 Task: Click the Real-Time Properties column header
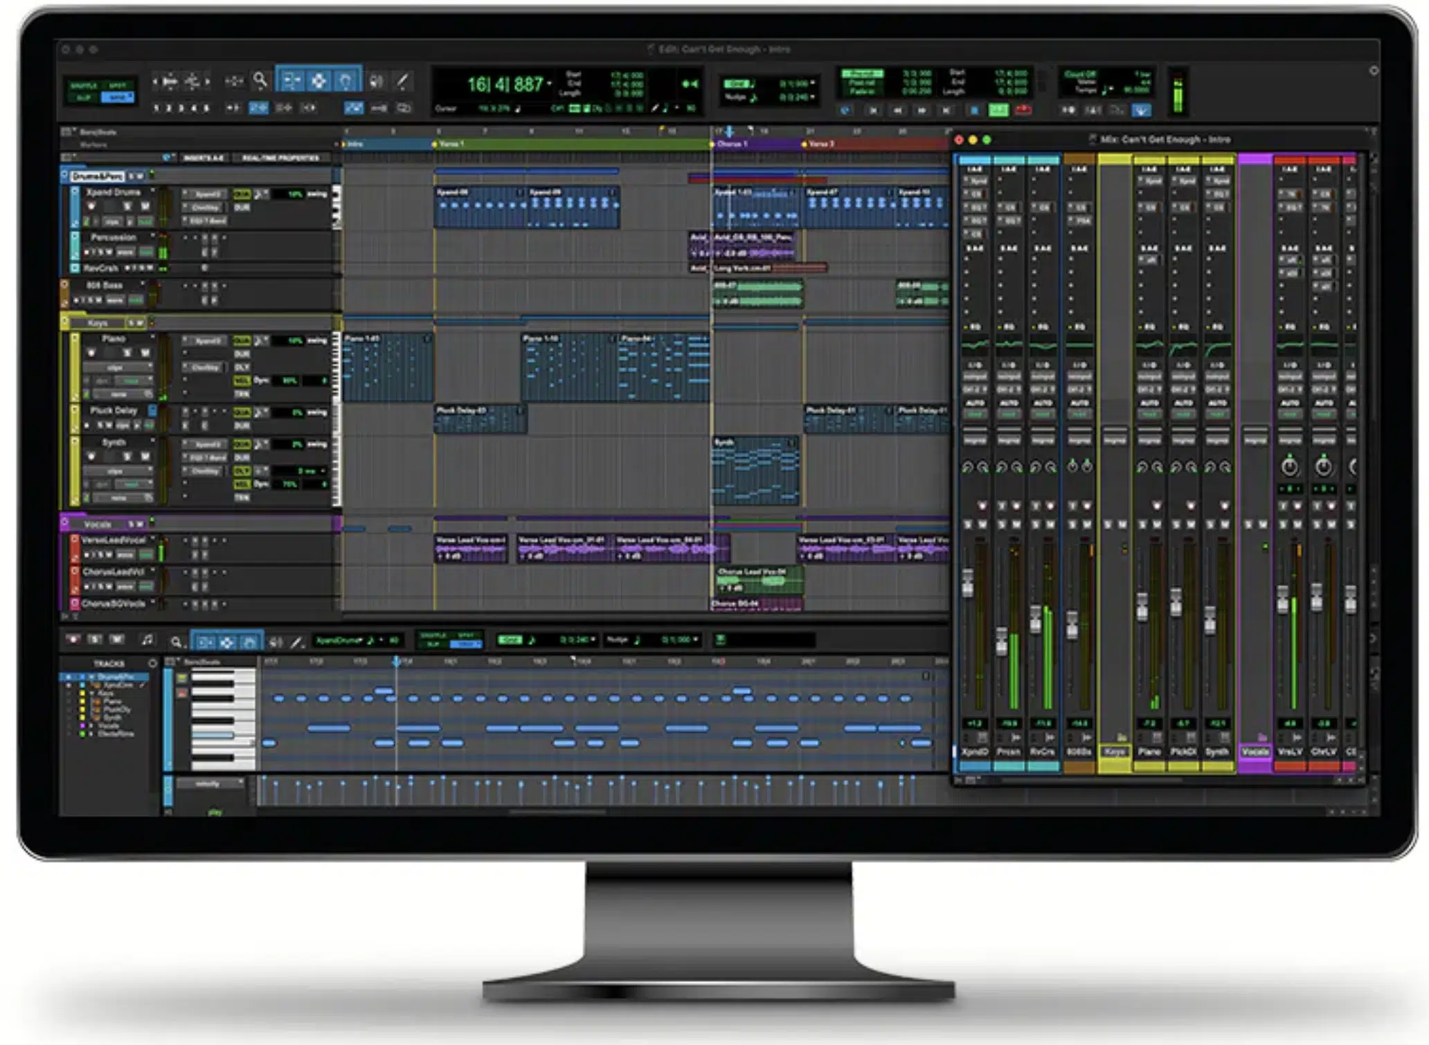[280, 158]
